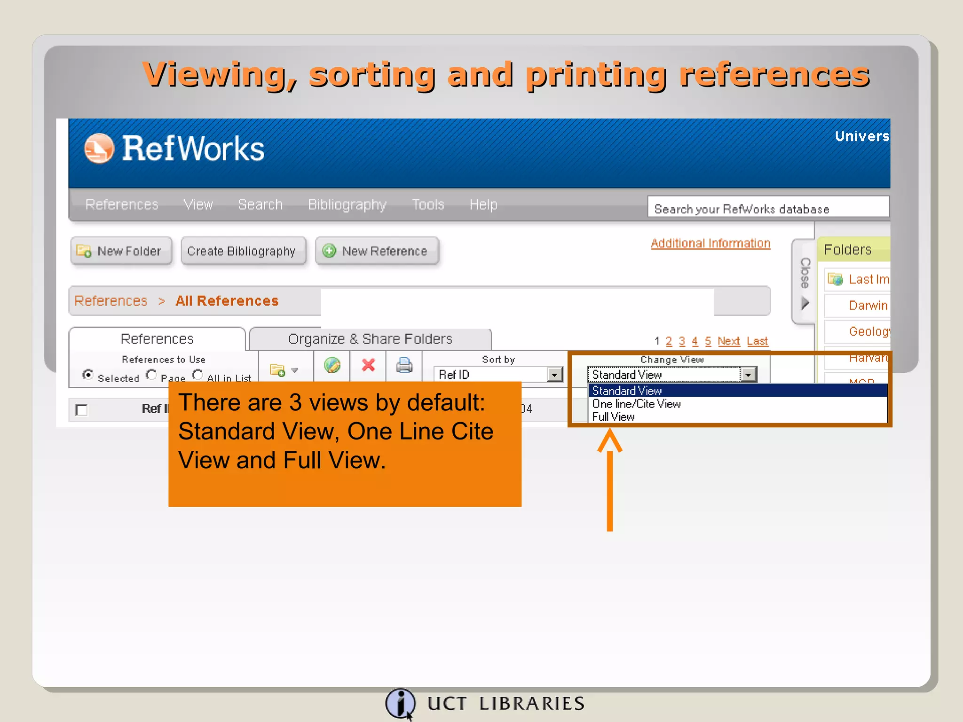The height and width of the screenshot is (722, 963).
Task: Choose Full View option
Action: (737, 416)
